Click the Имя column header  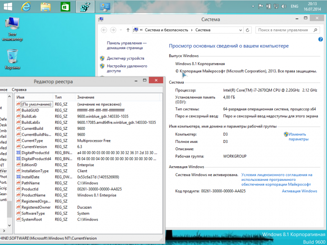tap(34, 97)
